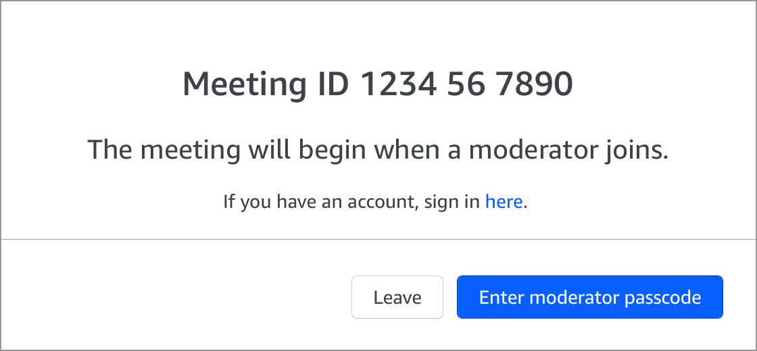Click the Leave button
Image resolution: width=757 pixels, height=351 pixels.
[x=397, y=297]
